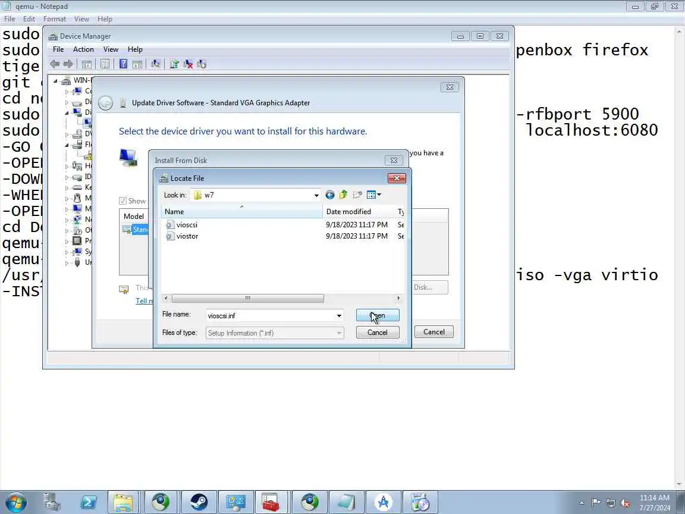This screenshot has height=514, width=685.
Task: Open Device Manager Action menu
Action: point(83,49)
